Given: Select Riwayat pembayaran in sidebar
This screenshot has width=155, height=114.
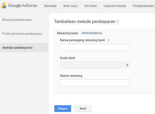Looking at the screenshot, I should coord(17,20).
